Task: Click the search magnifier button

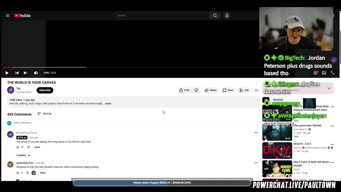Action: 215,15
